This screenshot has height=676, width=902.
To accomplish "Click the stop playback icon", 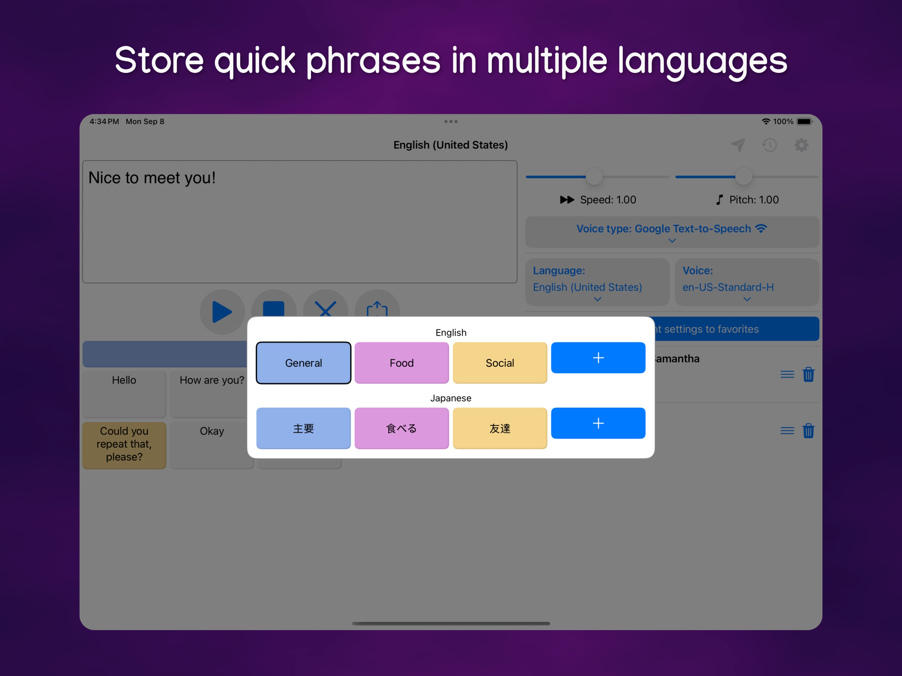I will click(x=274, y=311).
